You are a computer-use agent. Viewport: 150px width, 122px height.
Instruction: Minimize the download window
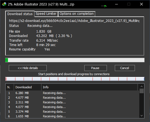click(x=116, y=4)
